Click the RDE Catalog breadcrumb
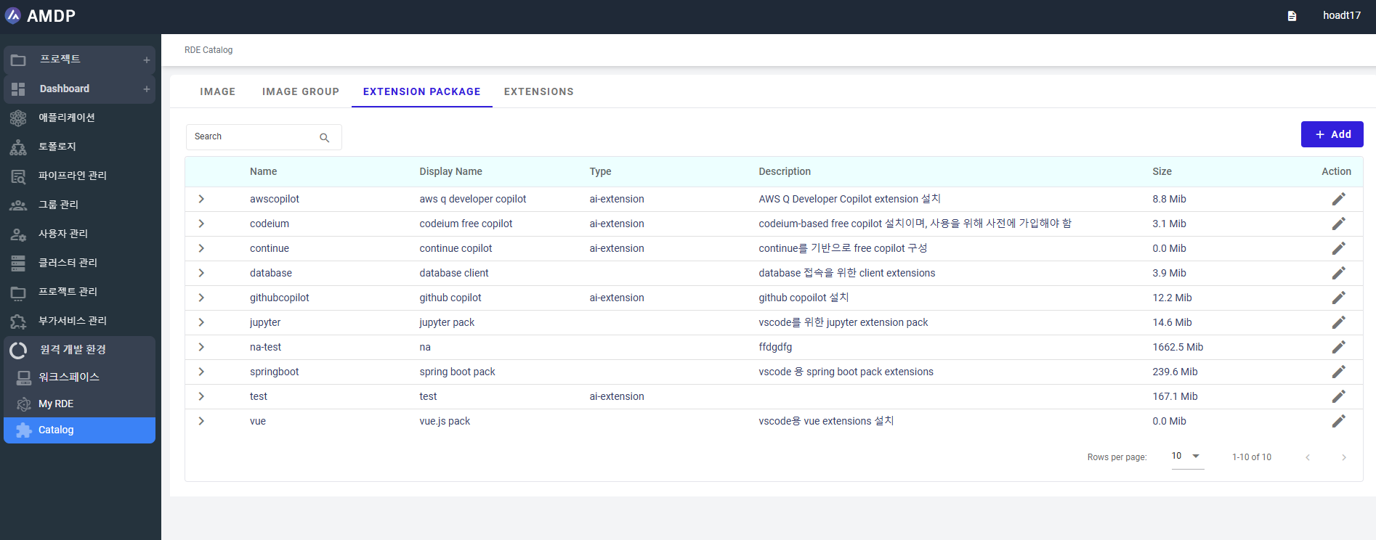 [x=209, y=50]
